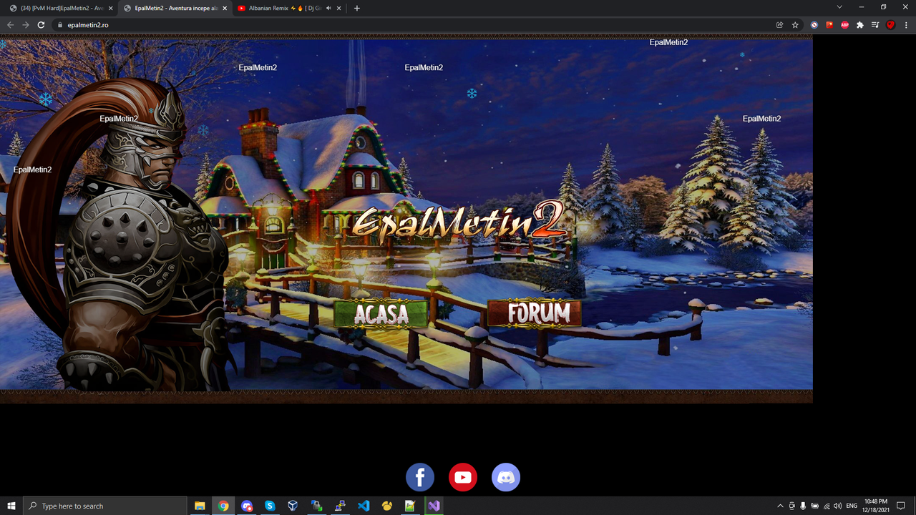Click the Type here to search box
The height and width of the screenshot is (515, 916).
click(x=105, y=506)
